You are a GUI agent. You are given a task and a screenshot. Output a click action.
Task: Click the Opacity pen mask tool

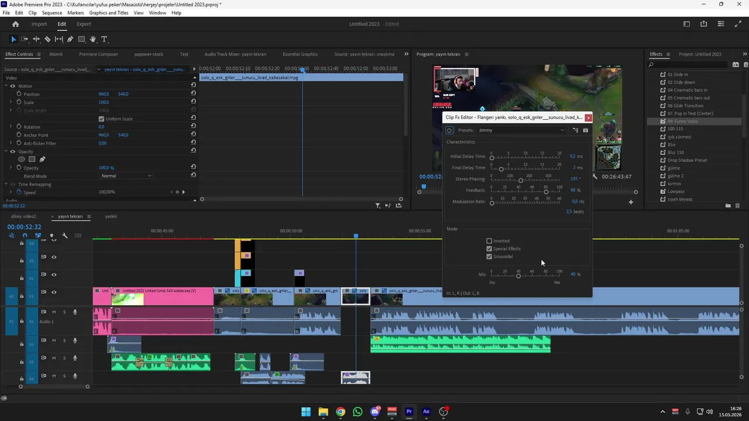pyautogui.click(x=42, y=159)
